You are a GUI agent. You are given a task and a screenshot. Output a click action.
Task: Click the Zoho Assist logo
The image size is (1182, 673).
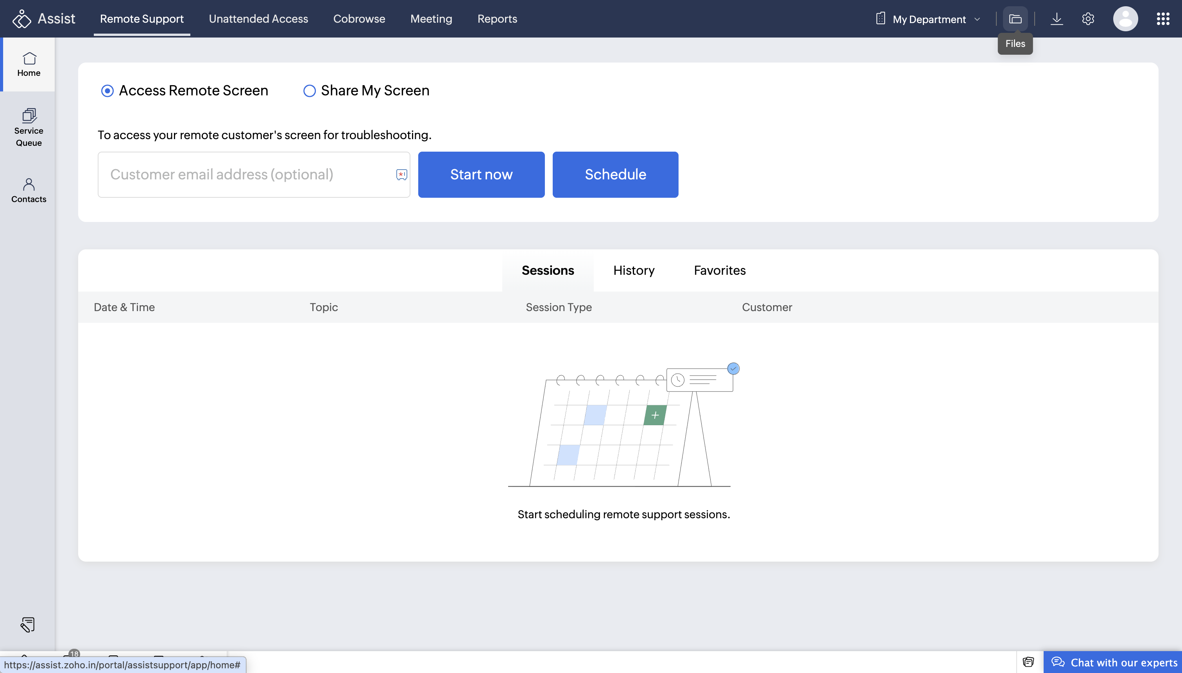44,19
